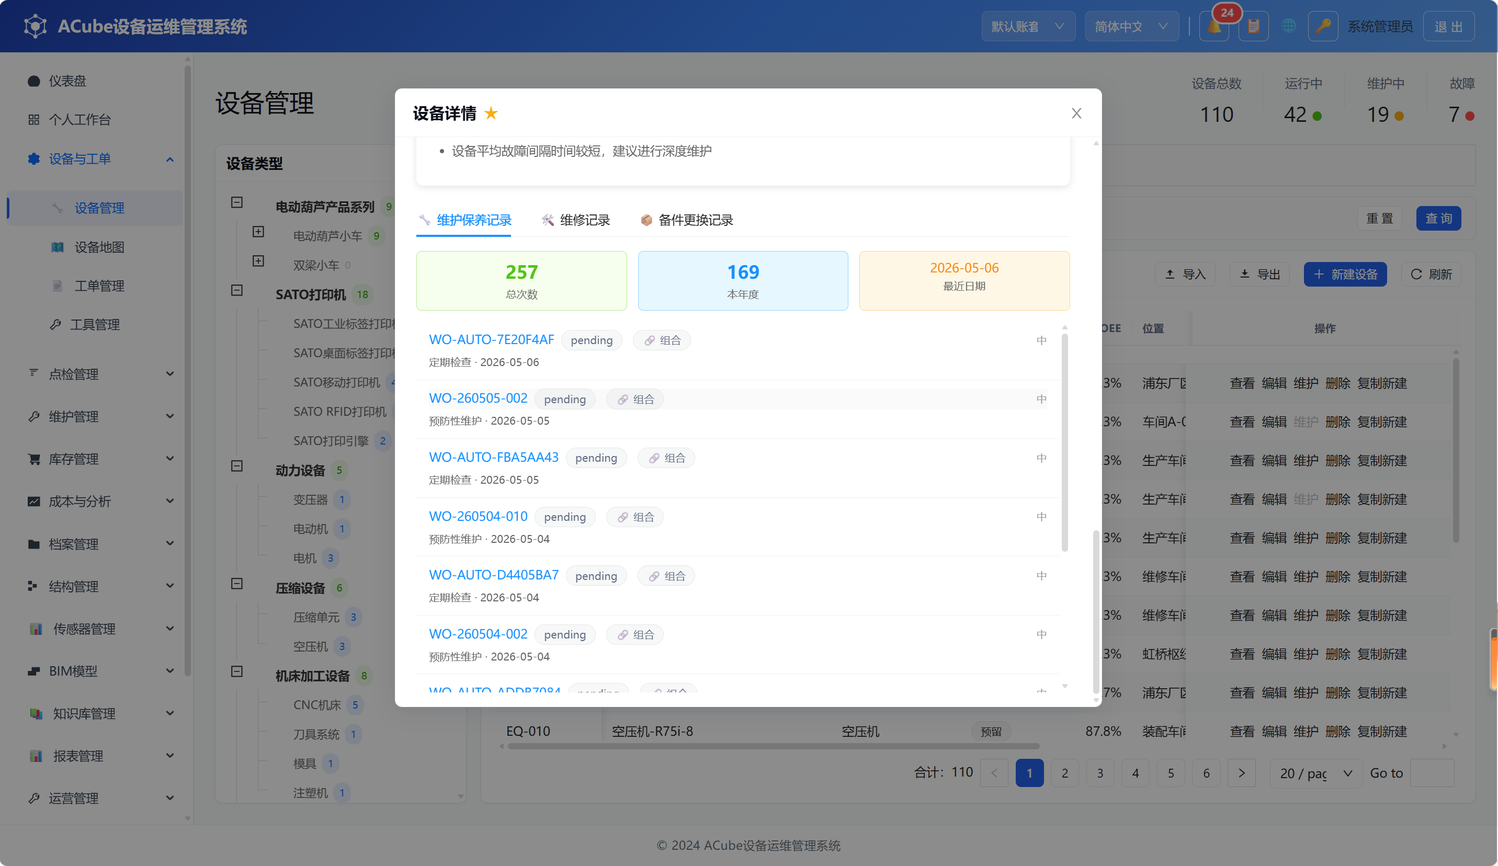Click the globe icon in header

1288,27
